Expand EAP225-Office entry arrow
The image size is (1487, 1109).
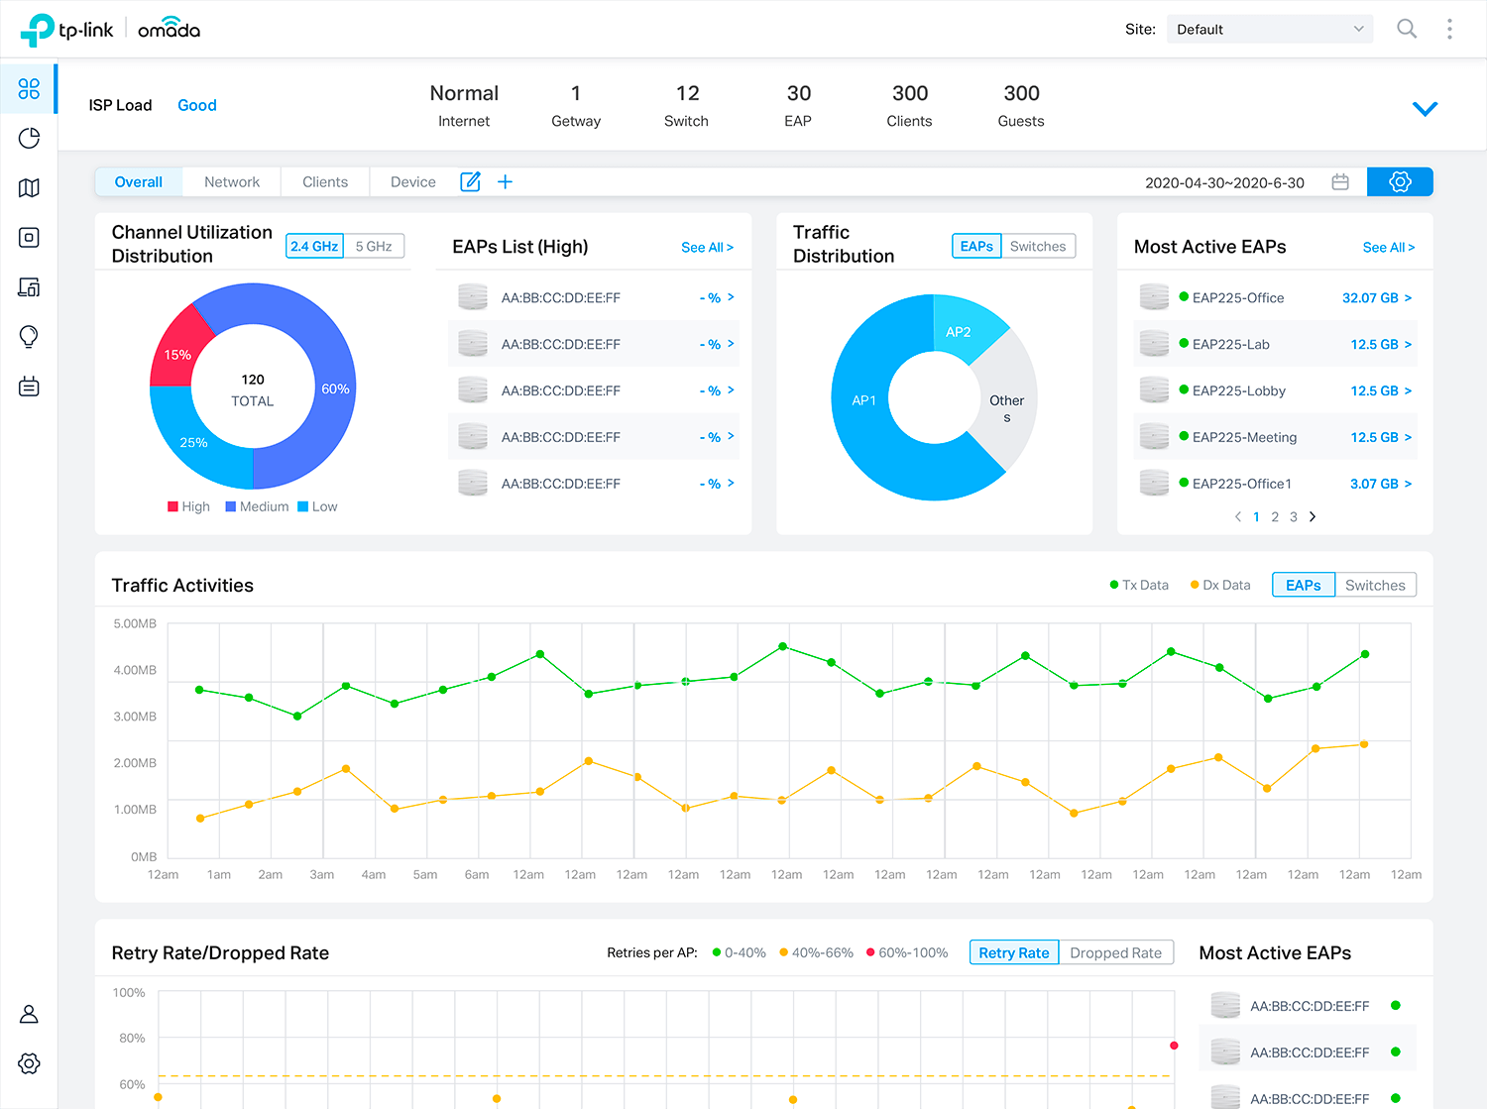click(1408, 298)
